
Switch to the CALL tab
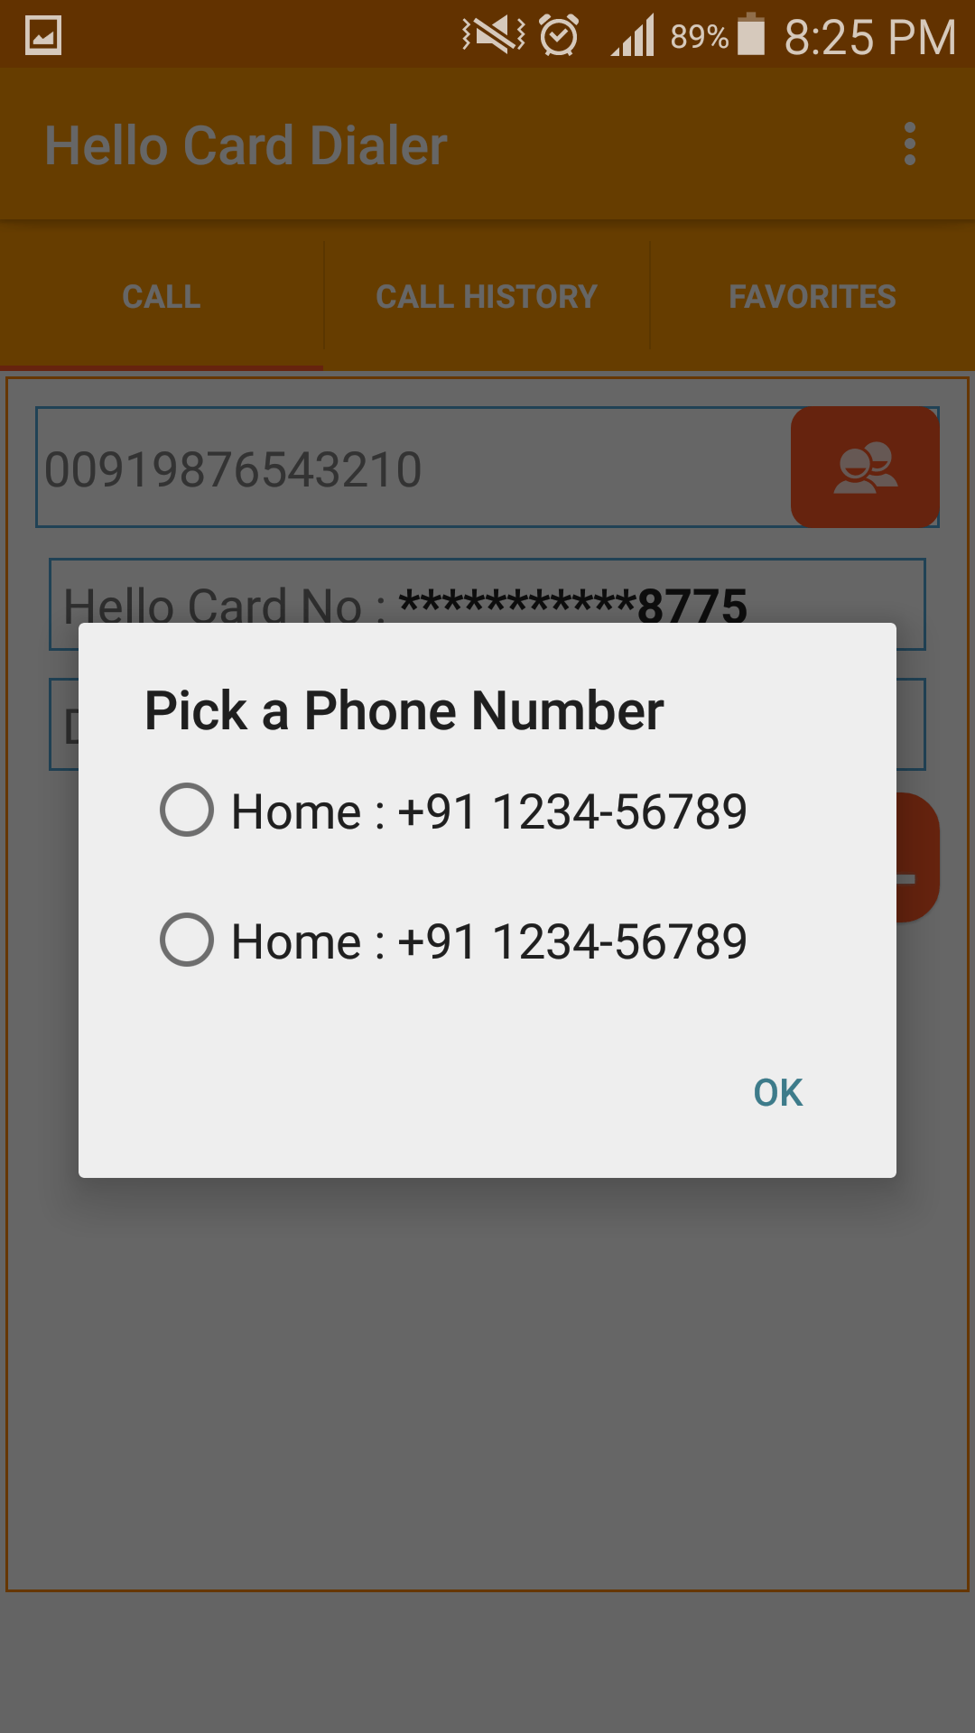[162, 297]
